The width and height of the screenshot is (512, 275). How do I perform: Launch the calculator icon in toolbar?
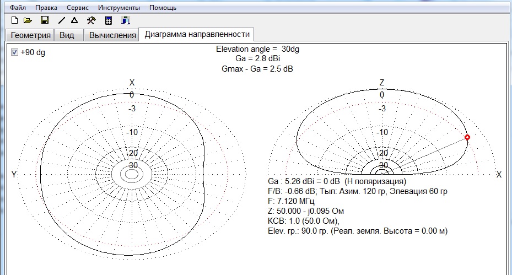[x=109, y=20]
